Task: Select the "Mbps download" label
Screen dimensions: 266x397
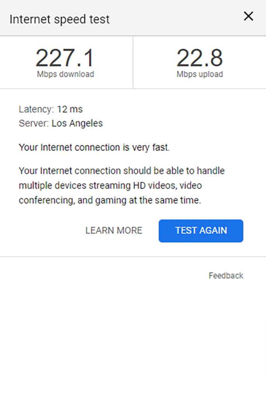Action: pyautogui.click(x=66, y=74)
